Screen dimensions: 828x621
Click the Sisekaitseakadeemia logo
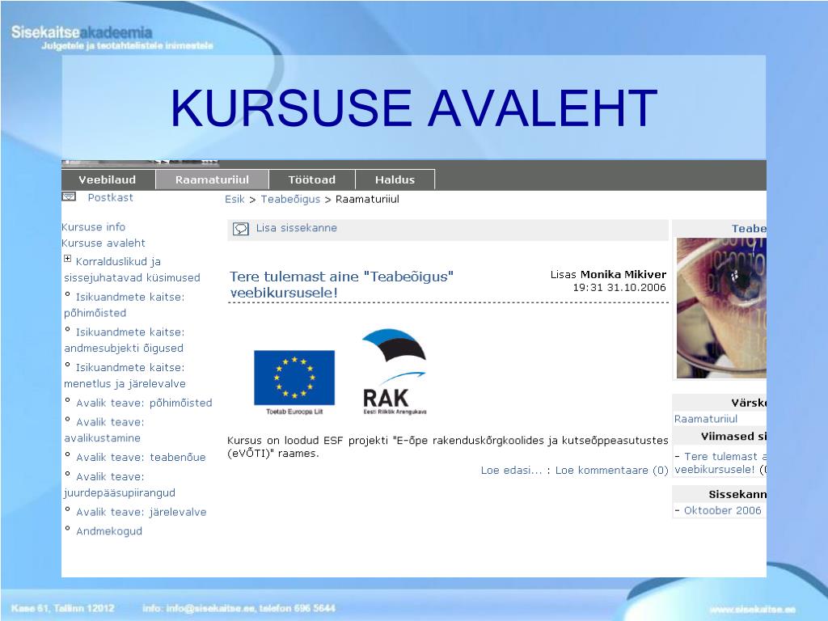click(x=82, y=32)
